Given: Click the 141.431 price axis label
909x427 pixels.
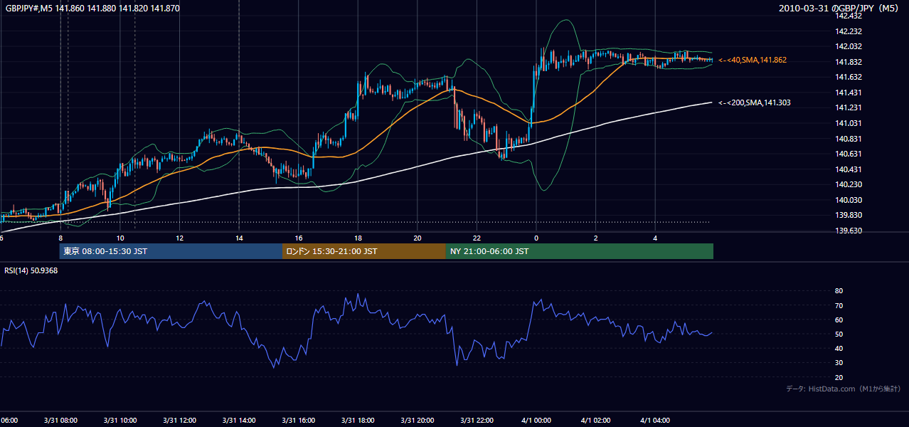Looking at the screenshot, I should point(849,93).
